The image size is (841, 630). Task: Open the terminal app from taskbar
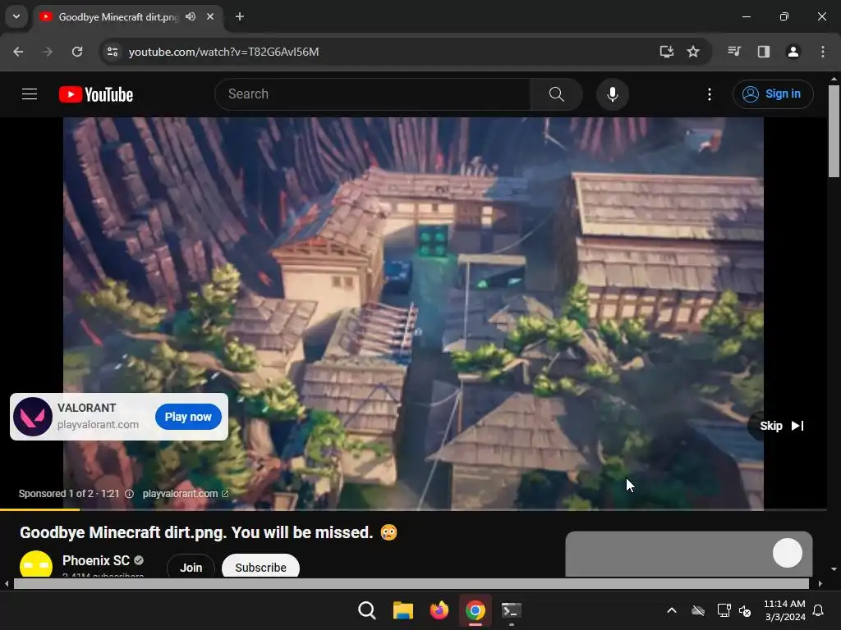coord(511,610)
